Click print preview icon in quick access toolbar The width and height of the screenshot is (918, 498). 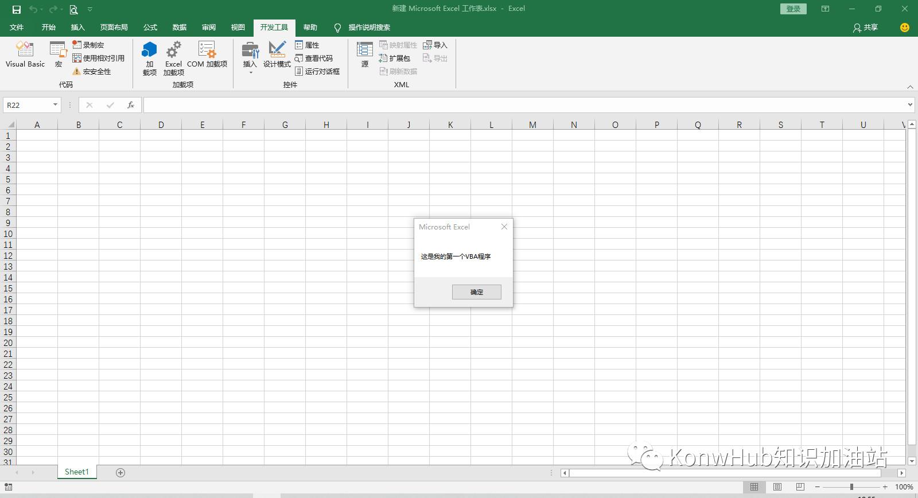[73, 9]
